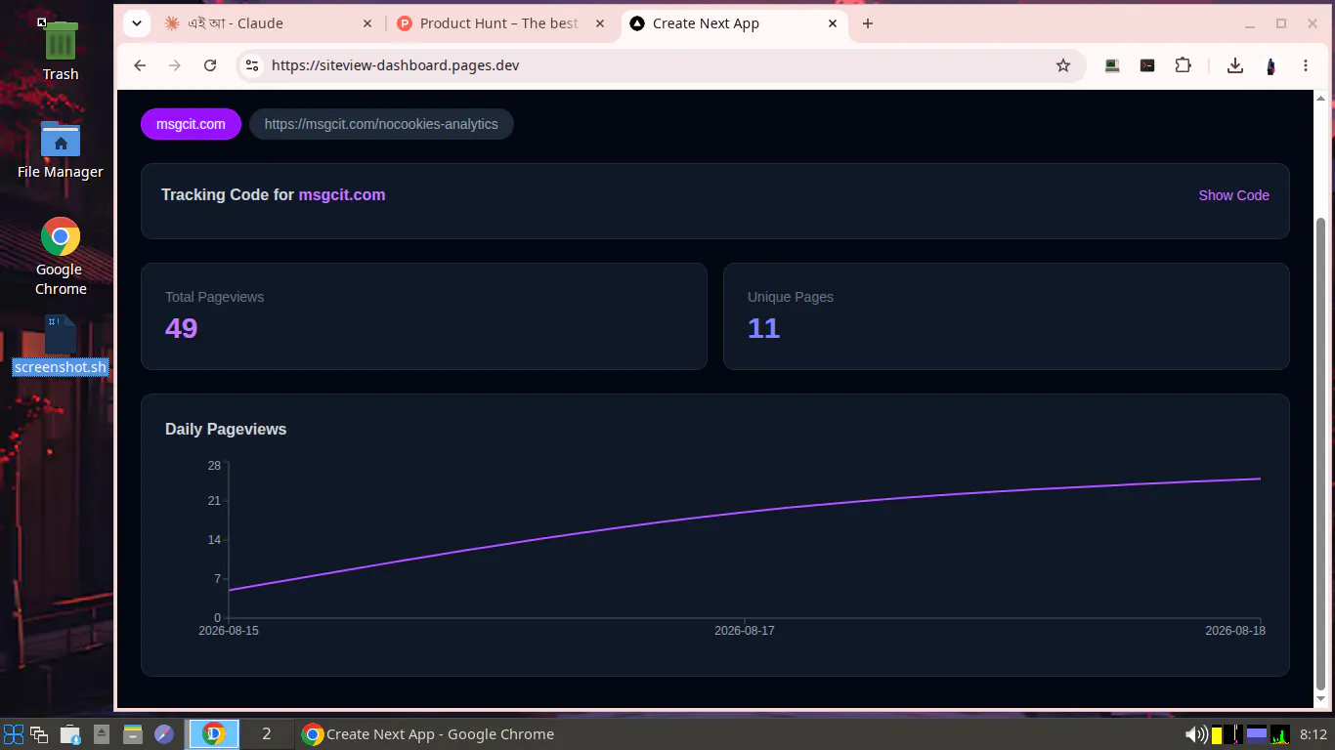The image size is (1335, 750).
Task: Close the Claude tab
Action: (x=367, y=23)
